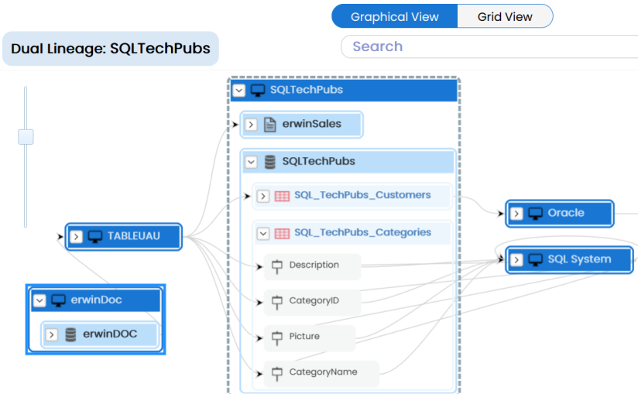Select the SQLTechPubs database label
Viewport: 638px width, 394px height.
318,161
